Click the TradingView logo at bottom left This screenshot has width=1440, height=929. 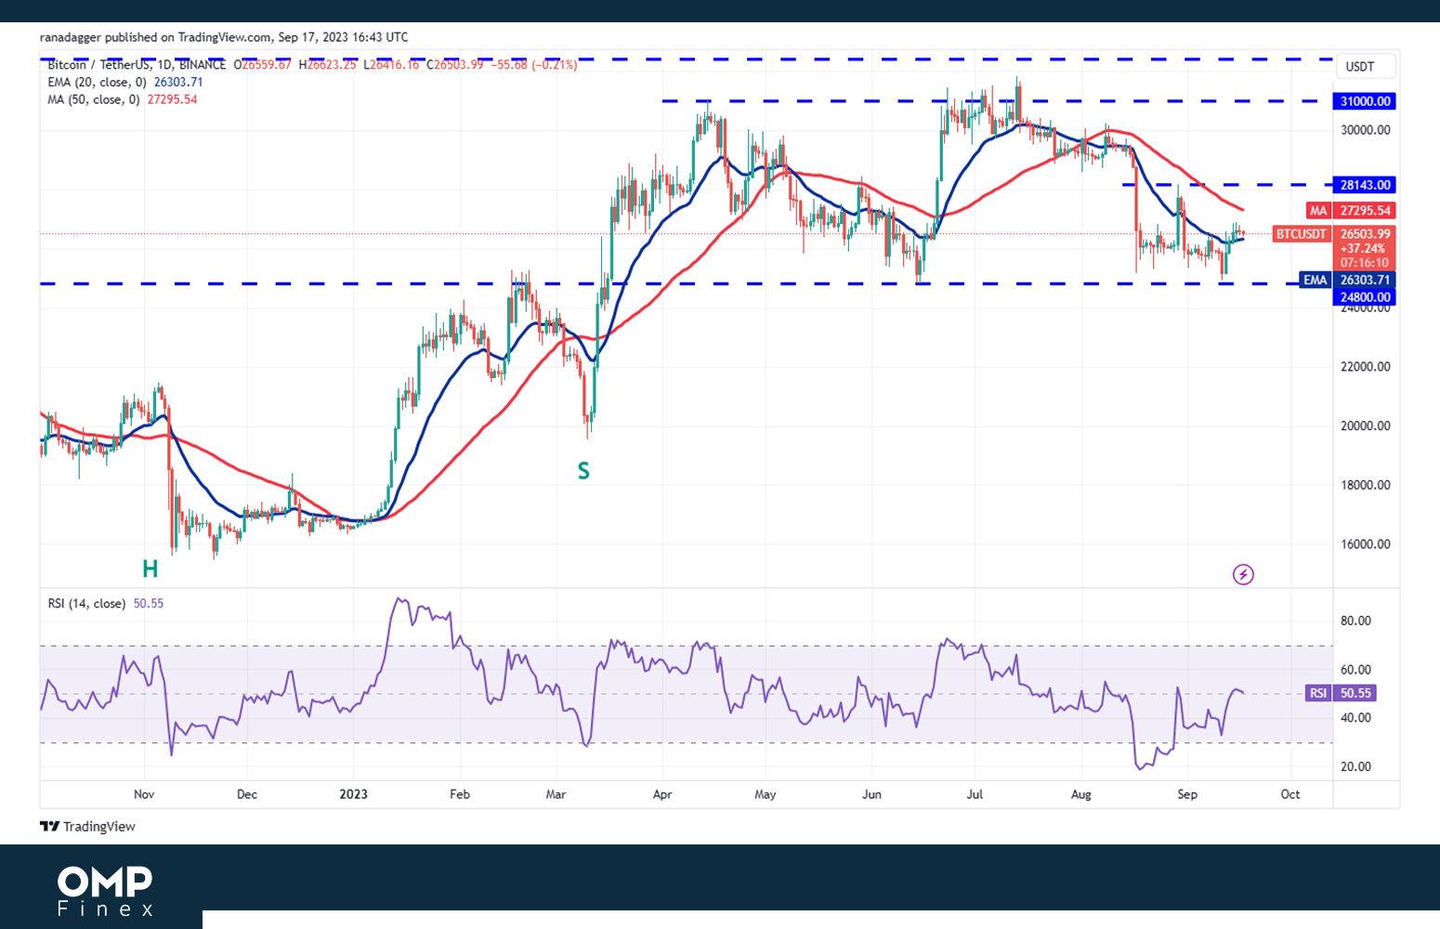(87, 827)
